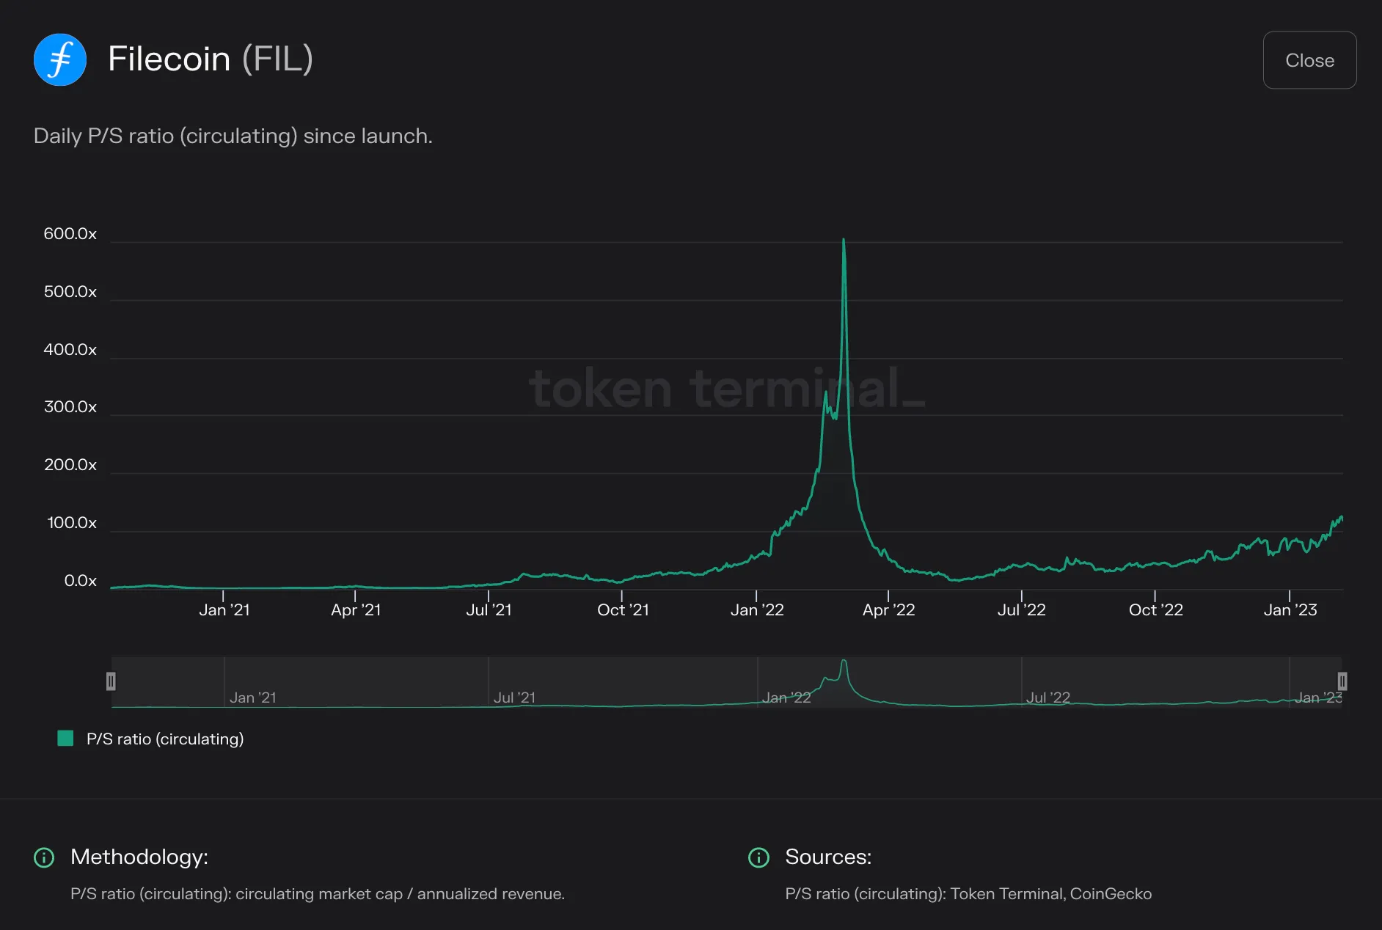Image resolution: width=1382 pixels, height=930 pixels.
Task: Click the Oct '21 axis label
Action: pyautogui.click(x=623, y=609)
